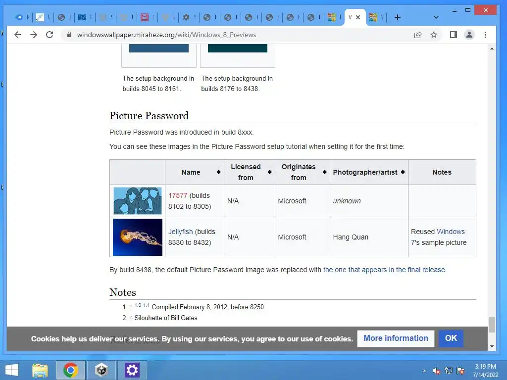The image size is (507, 380).
Task: Go forward to the next page
Action: tap(34, 35)
